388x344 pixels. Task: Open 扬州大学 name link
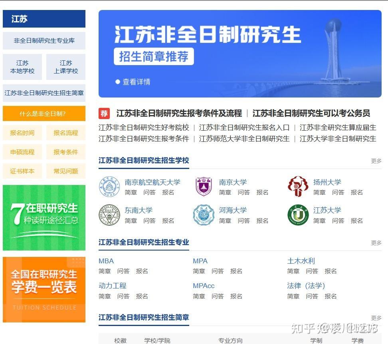[x=327, y=182]
